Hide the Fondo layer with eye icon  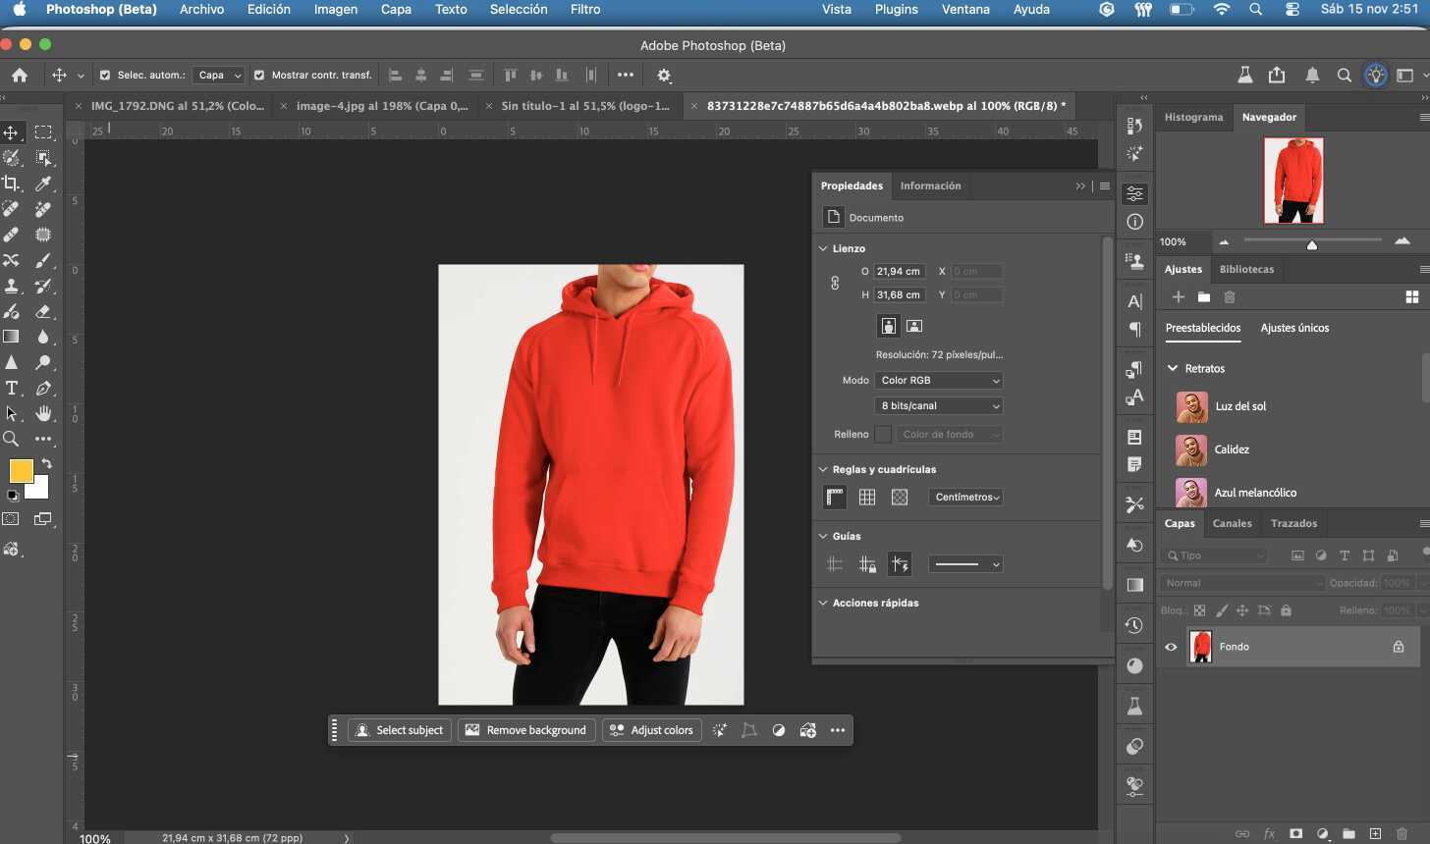[x=1171, y=647]
